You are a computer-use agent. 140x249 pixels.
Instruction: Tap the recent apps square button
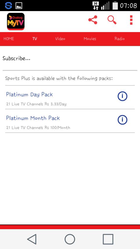point(108,239)
